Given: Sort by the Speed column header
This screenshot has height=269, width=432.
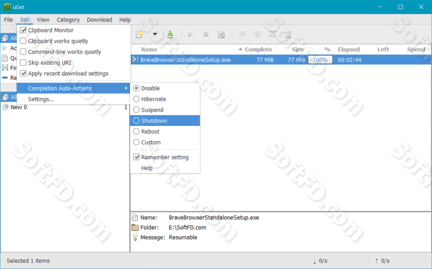Looking at the screenshot, I should 411,49.
